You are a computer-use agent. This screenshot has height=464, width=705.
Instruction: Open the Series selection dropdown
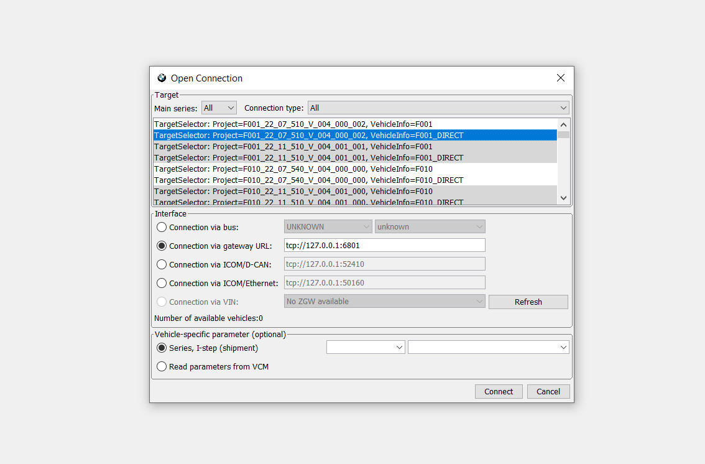(366, 347)
